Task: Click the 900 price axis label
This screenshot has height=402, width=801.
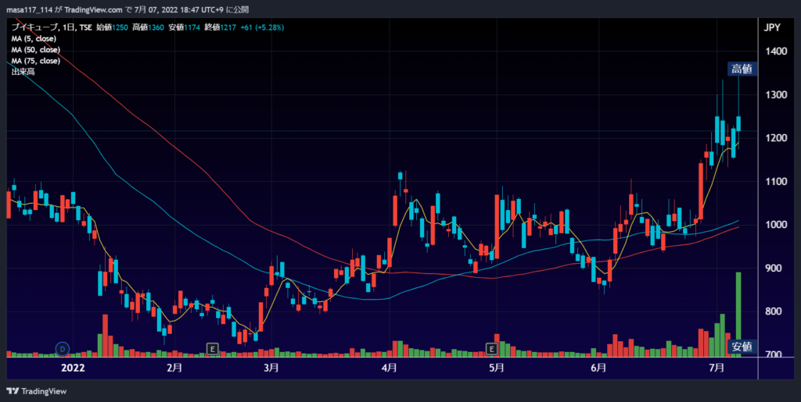Action: point(774,268)
